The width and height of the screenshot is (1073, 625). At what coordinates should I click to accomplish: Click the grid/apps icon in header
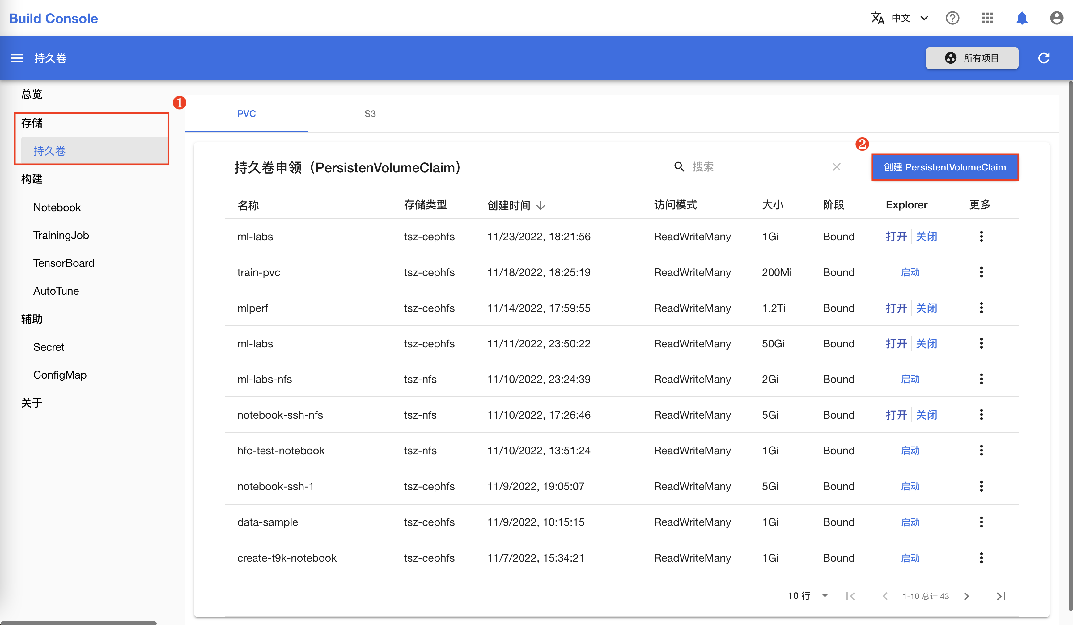pyautogui.click(x=987, y=19)
